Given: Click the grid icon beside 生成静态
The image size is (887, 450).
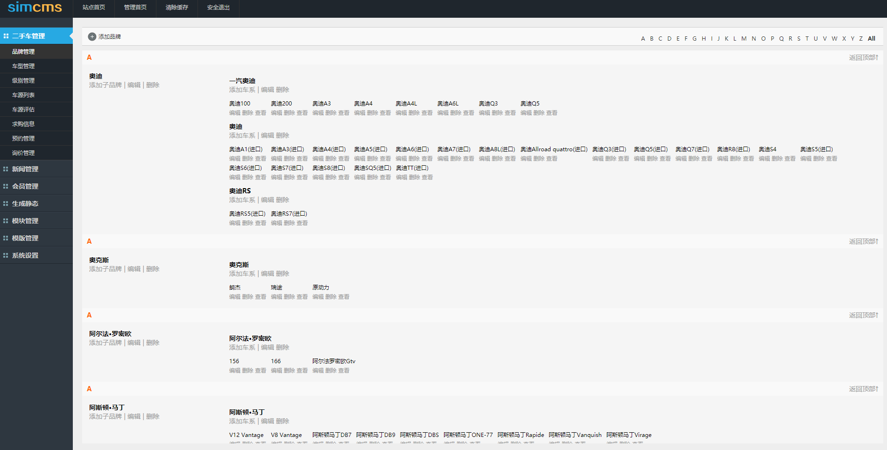Looking at the screenshot, I should coord(6,203).
